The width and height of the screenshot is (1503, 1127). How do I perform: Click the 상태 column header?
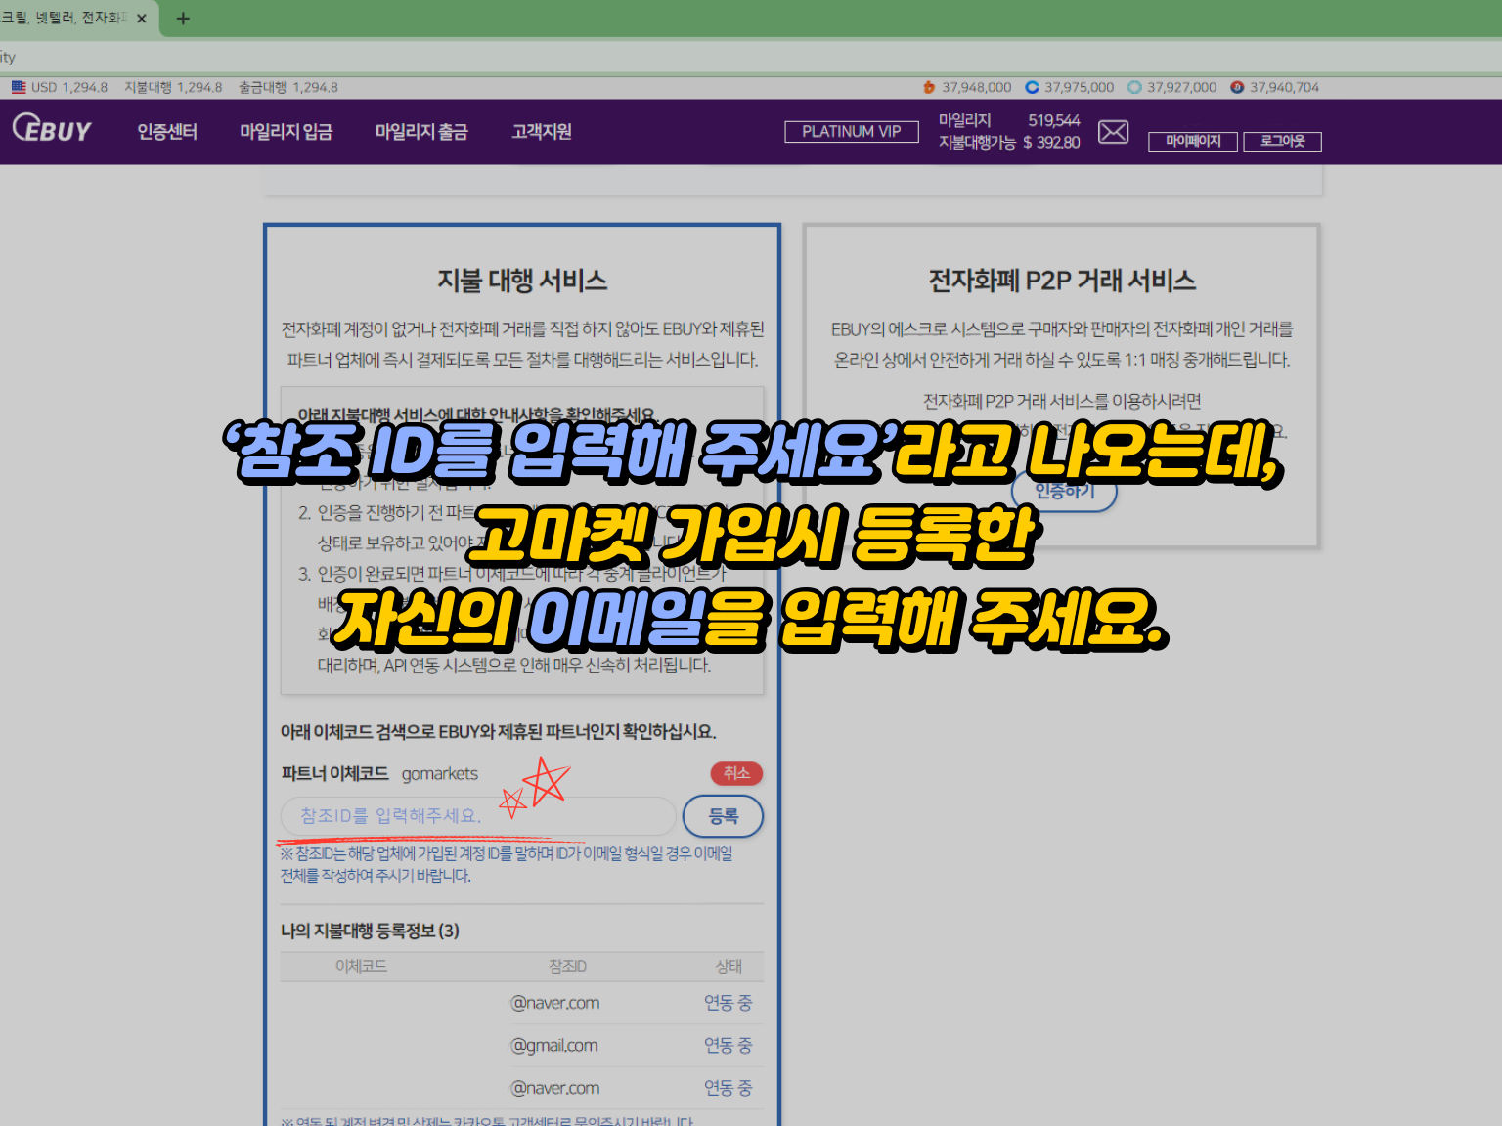click(x=729, y=966)
